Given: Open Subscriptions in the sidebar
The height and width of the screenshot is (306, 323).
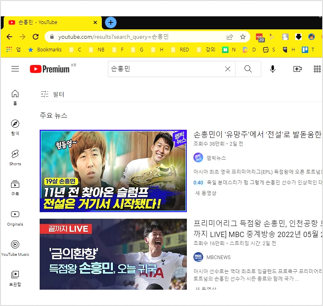Looking at the screenshot, I should point(15,188).
